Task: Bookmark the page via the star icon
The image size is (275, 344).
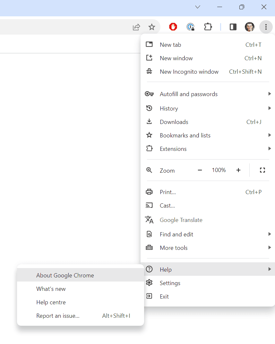Action: click(152, 27)
